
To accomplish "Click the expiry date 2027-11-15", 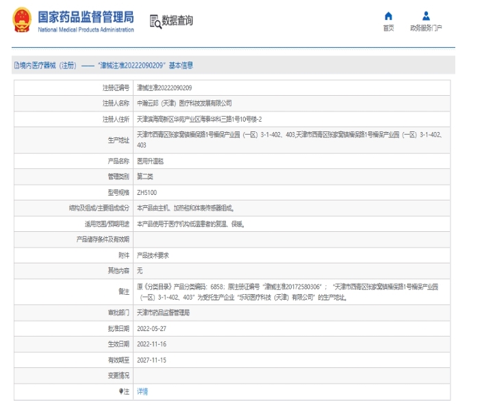I will tap(152, 360).
